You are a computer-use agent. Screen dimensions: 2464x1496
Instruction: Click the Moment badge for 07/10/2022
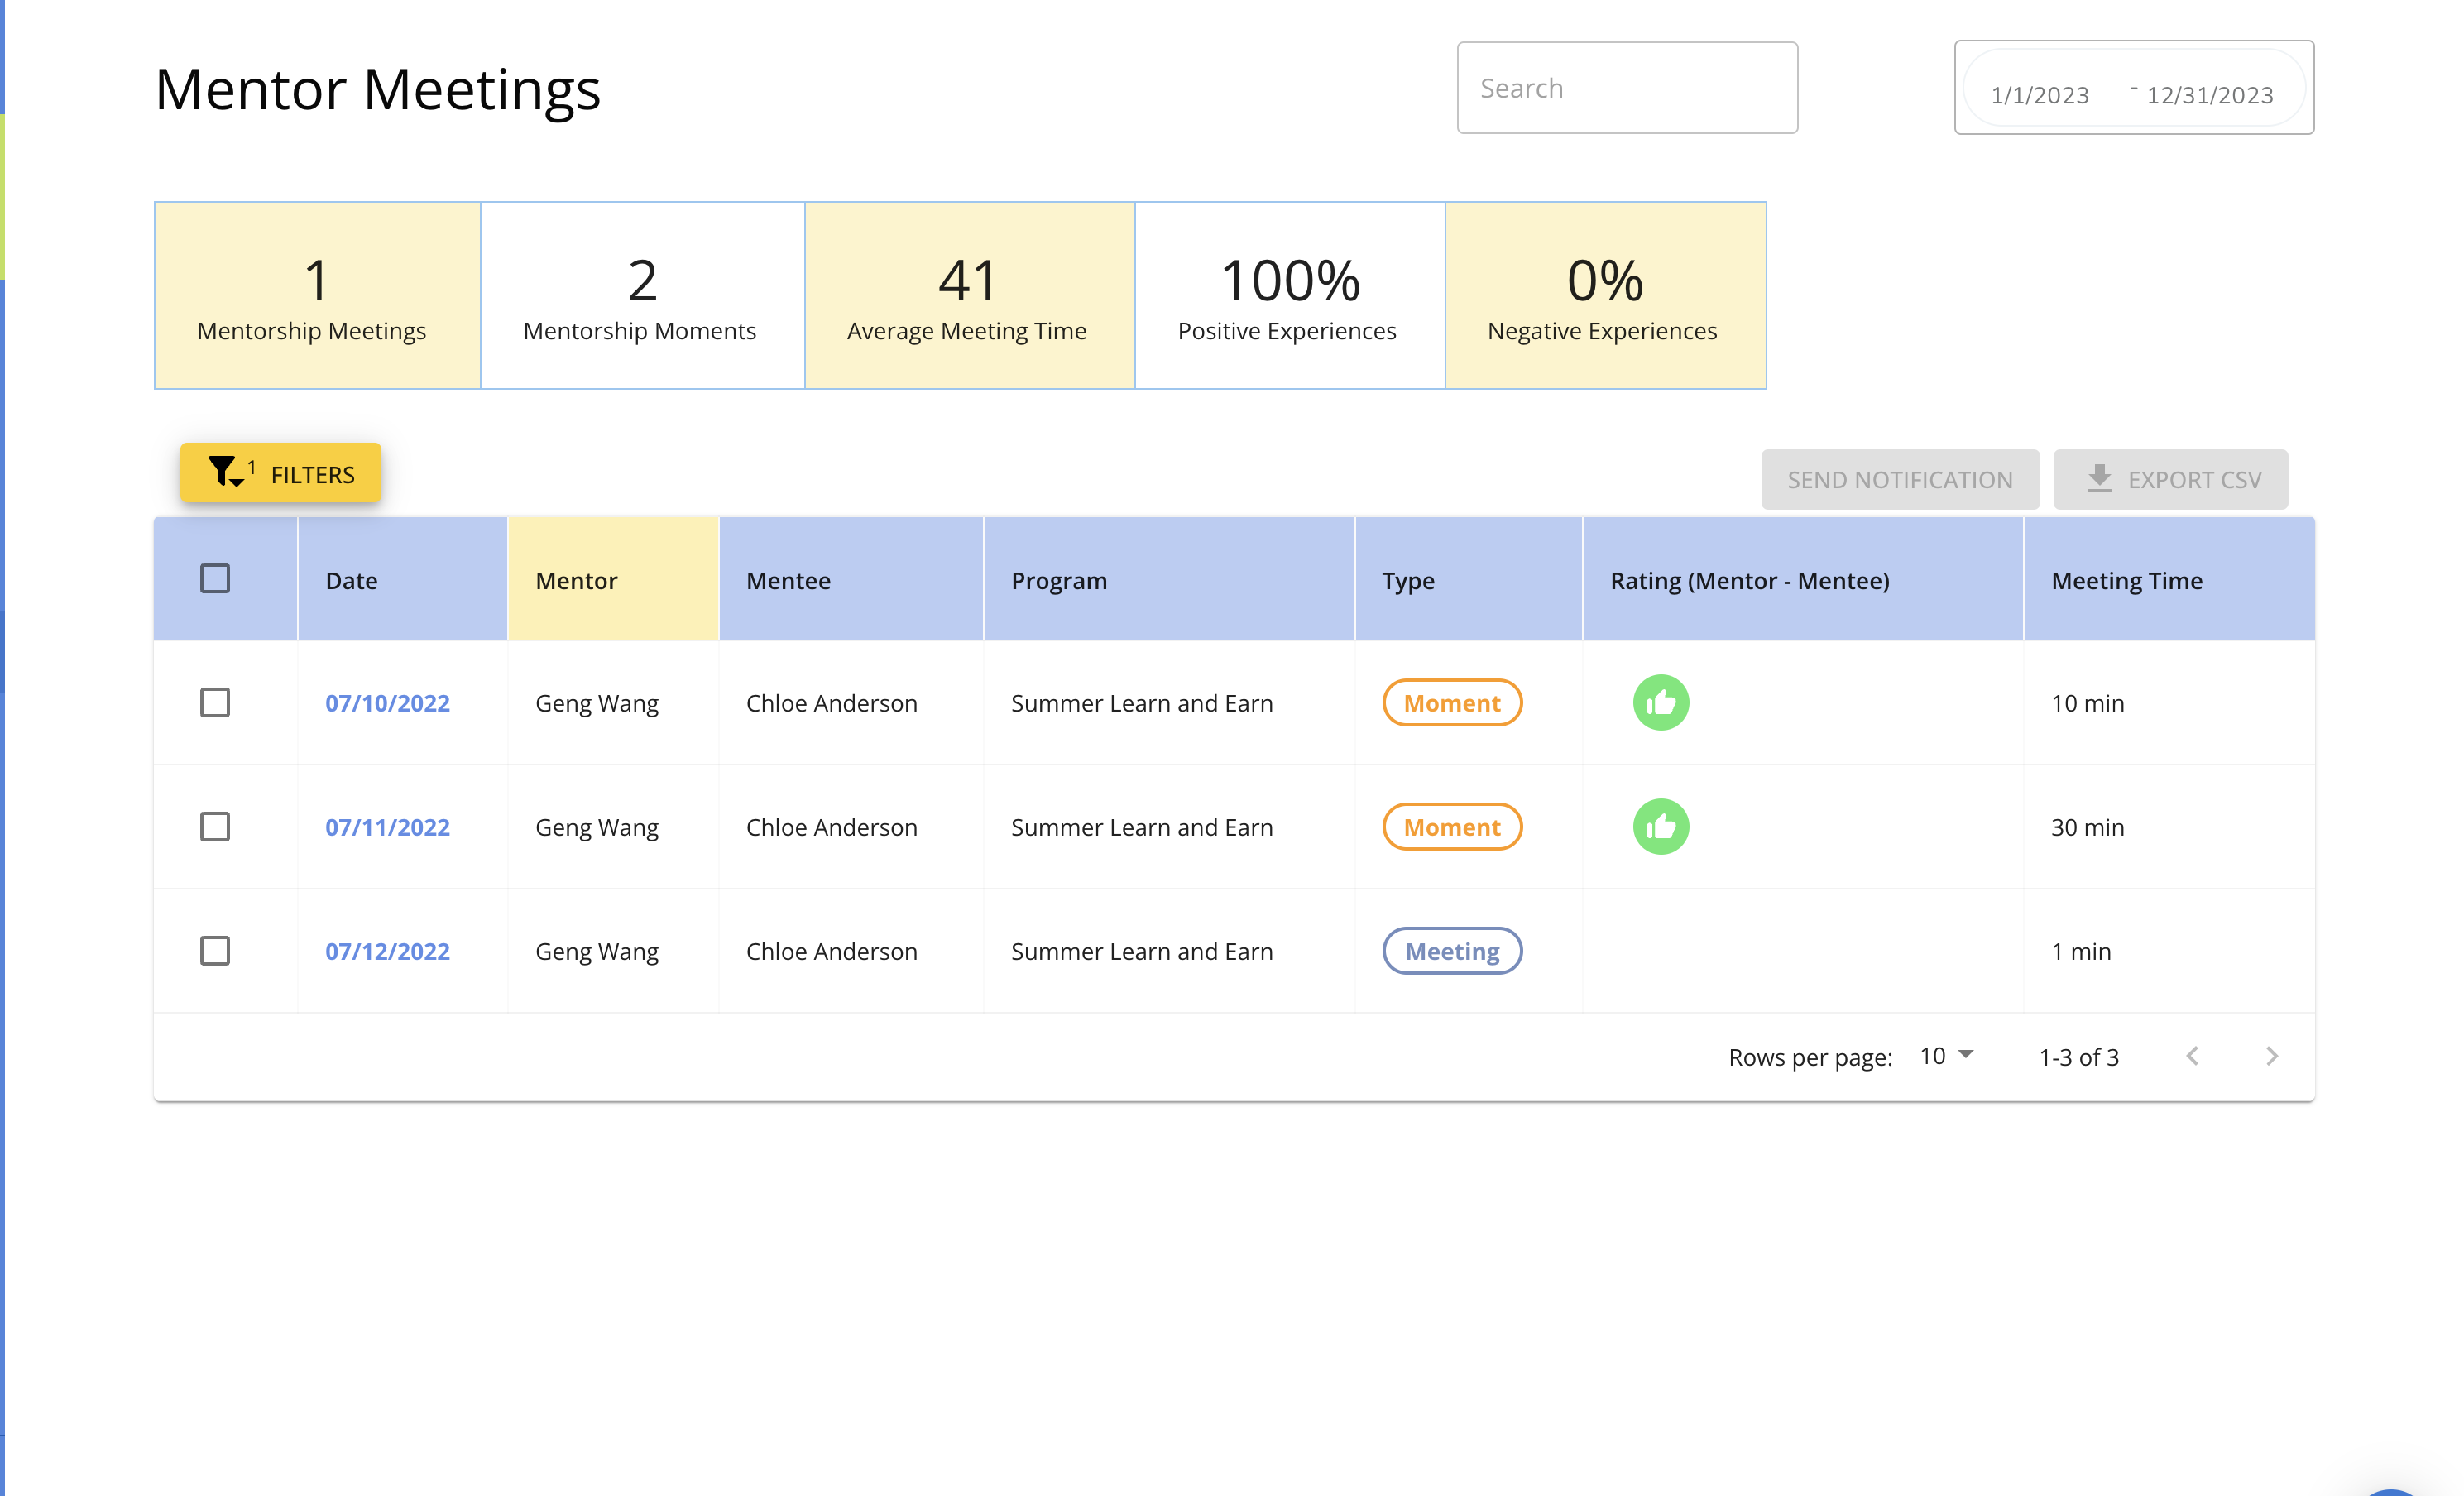click(1451, 703)
